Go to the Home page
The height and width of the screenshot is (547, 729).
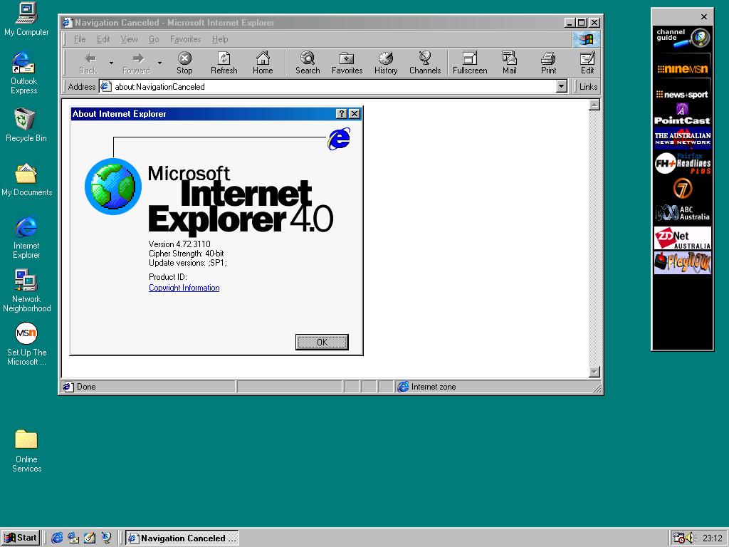pos(263,63)
